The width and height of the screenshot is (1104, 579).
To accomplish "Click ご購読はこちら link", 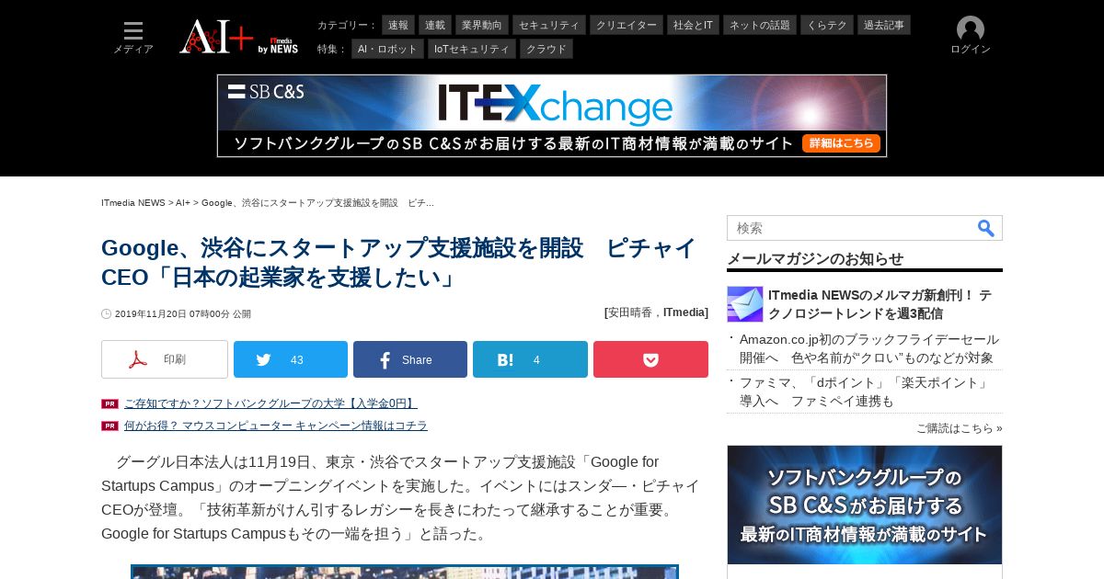I will [x=960, y=428].
